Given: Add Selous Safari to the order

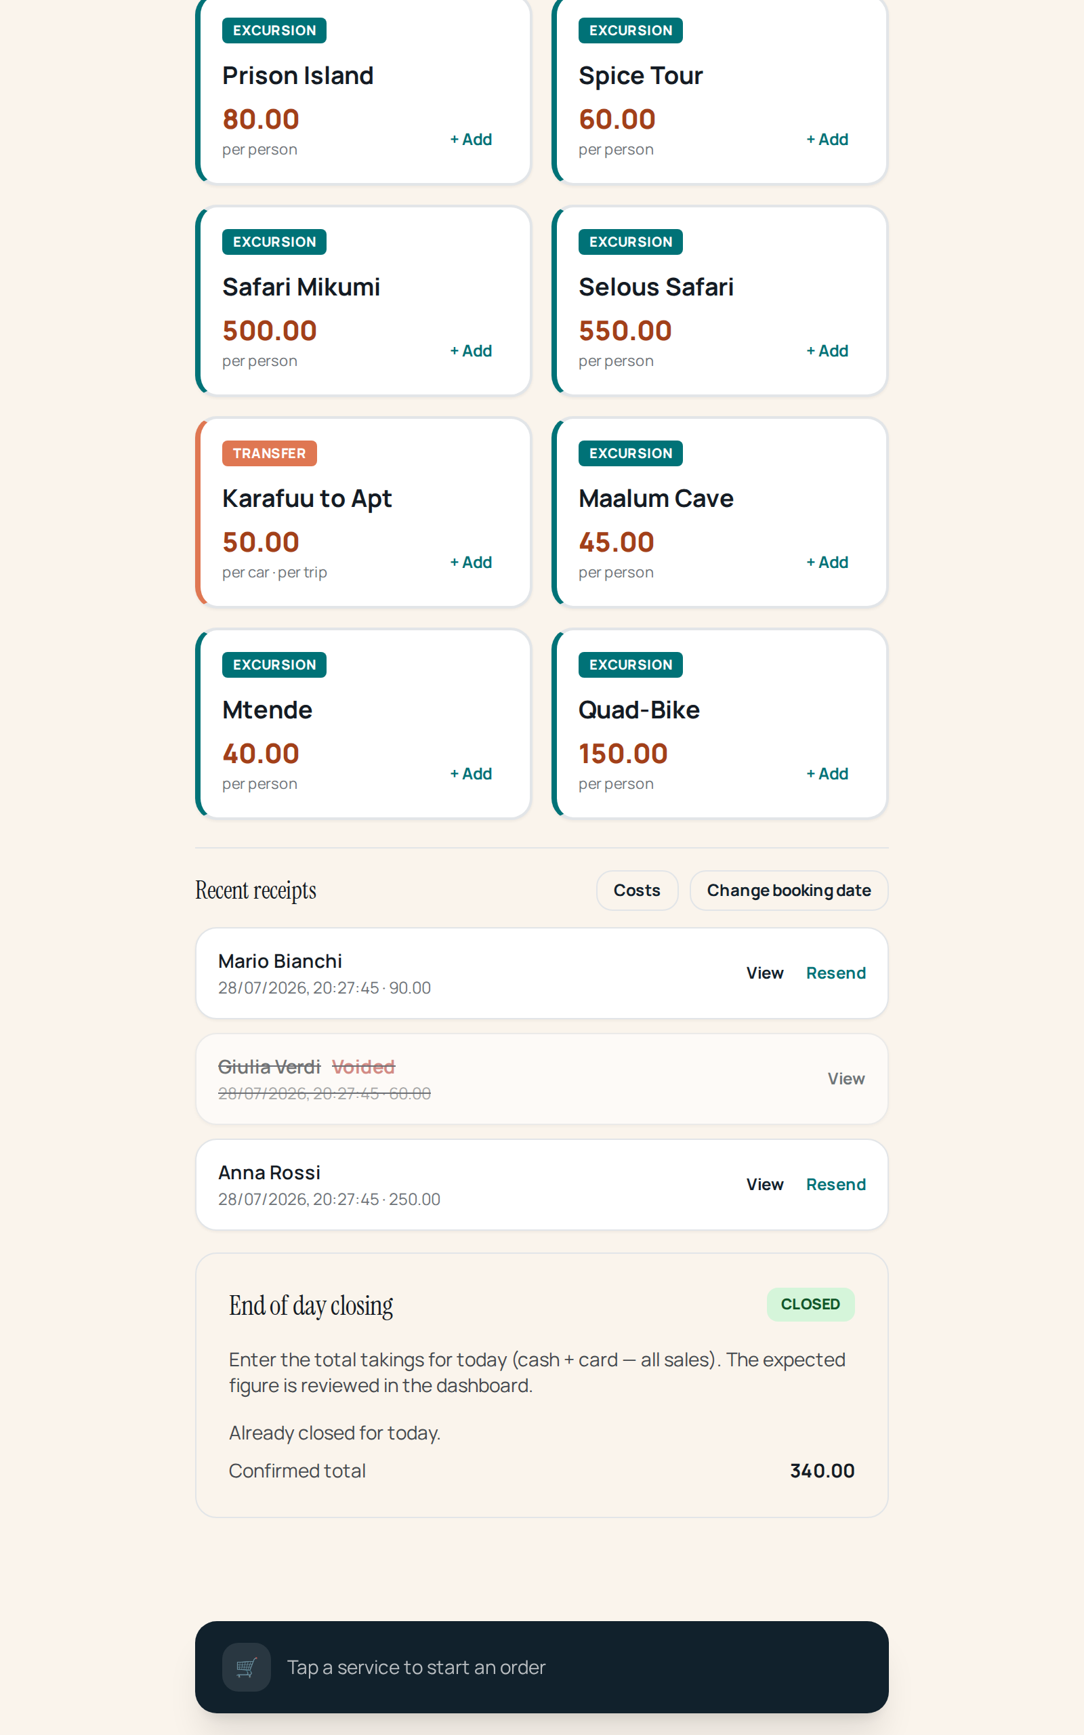Looking at the screenshot, I should pos(827,351).
